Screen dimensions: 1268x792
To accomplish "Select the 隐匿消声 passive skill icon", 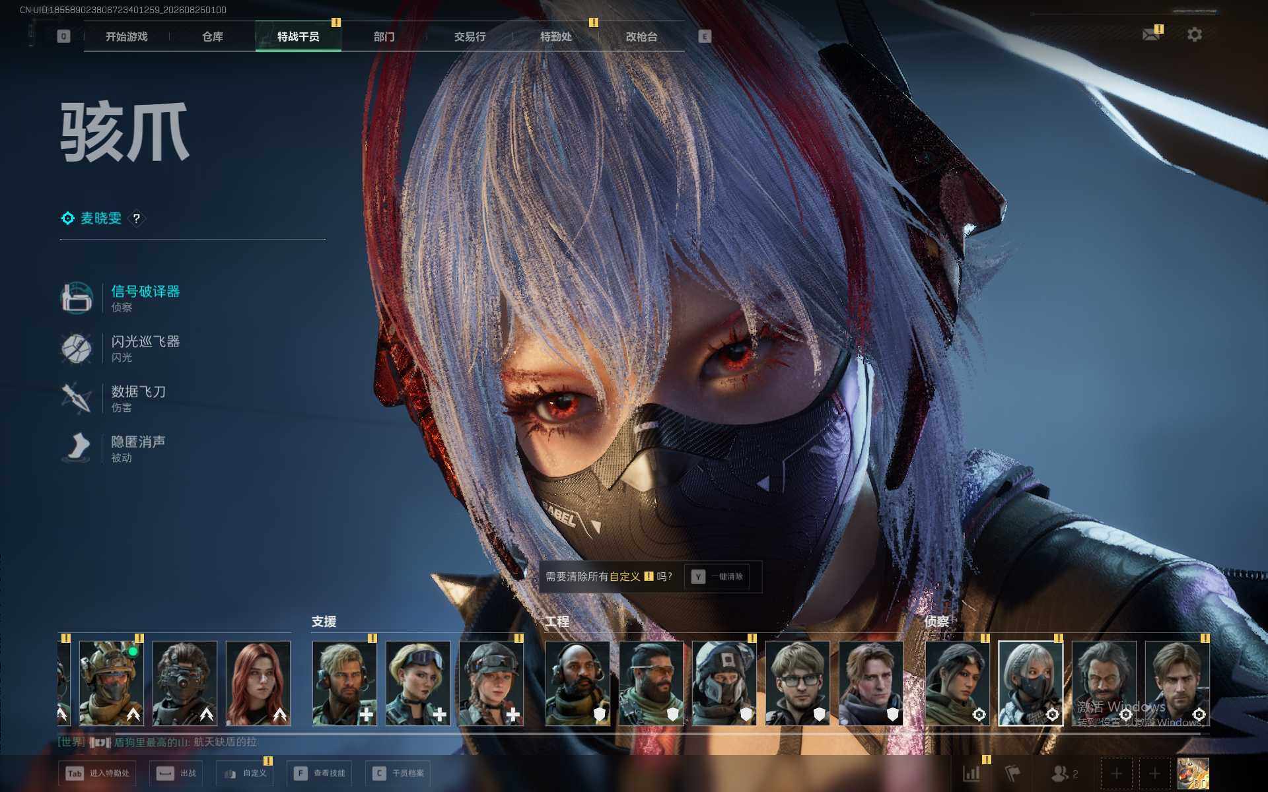I will click(x=77, y=448).
